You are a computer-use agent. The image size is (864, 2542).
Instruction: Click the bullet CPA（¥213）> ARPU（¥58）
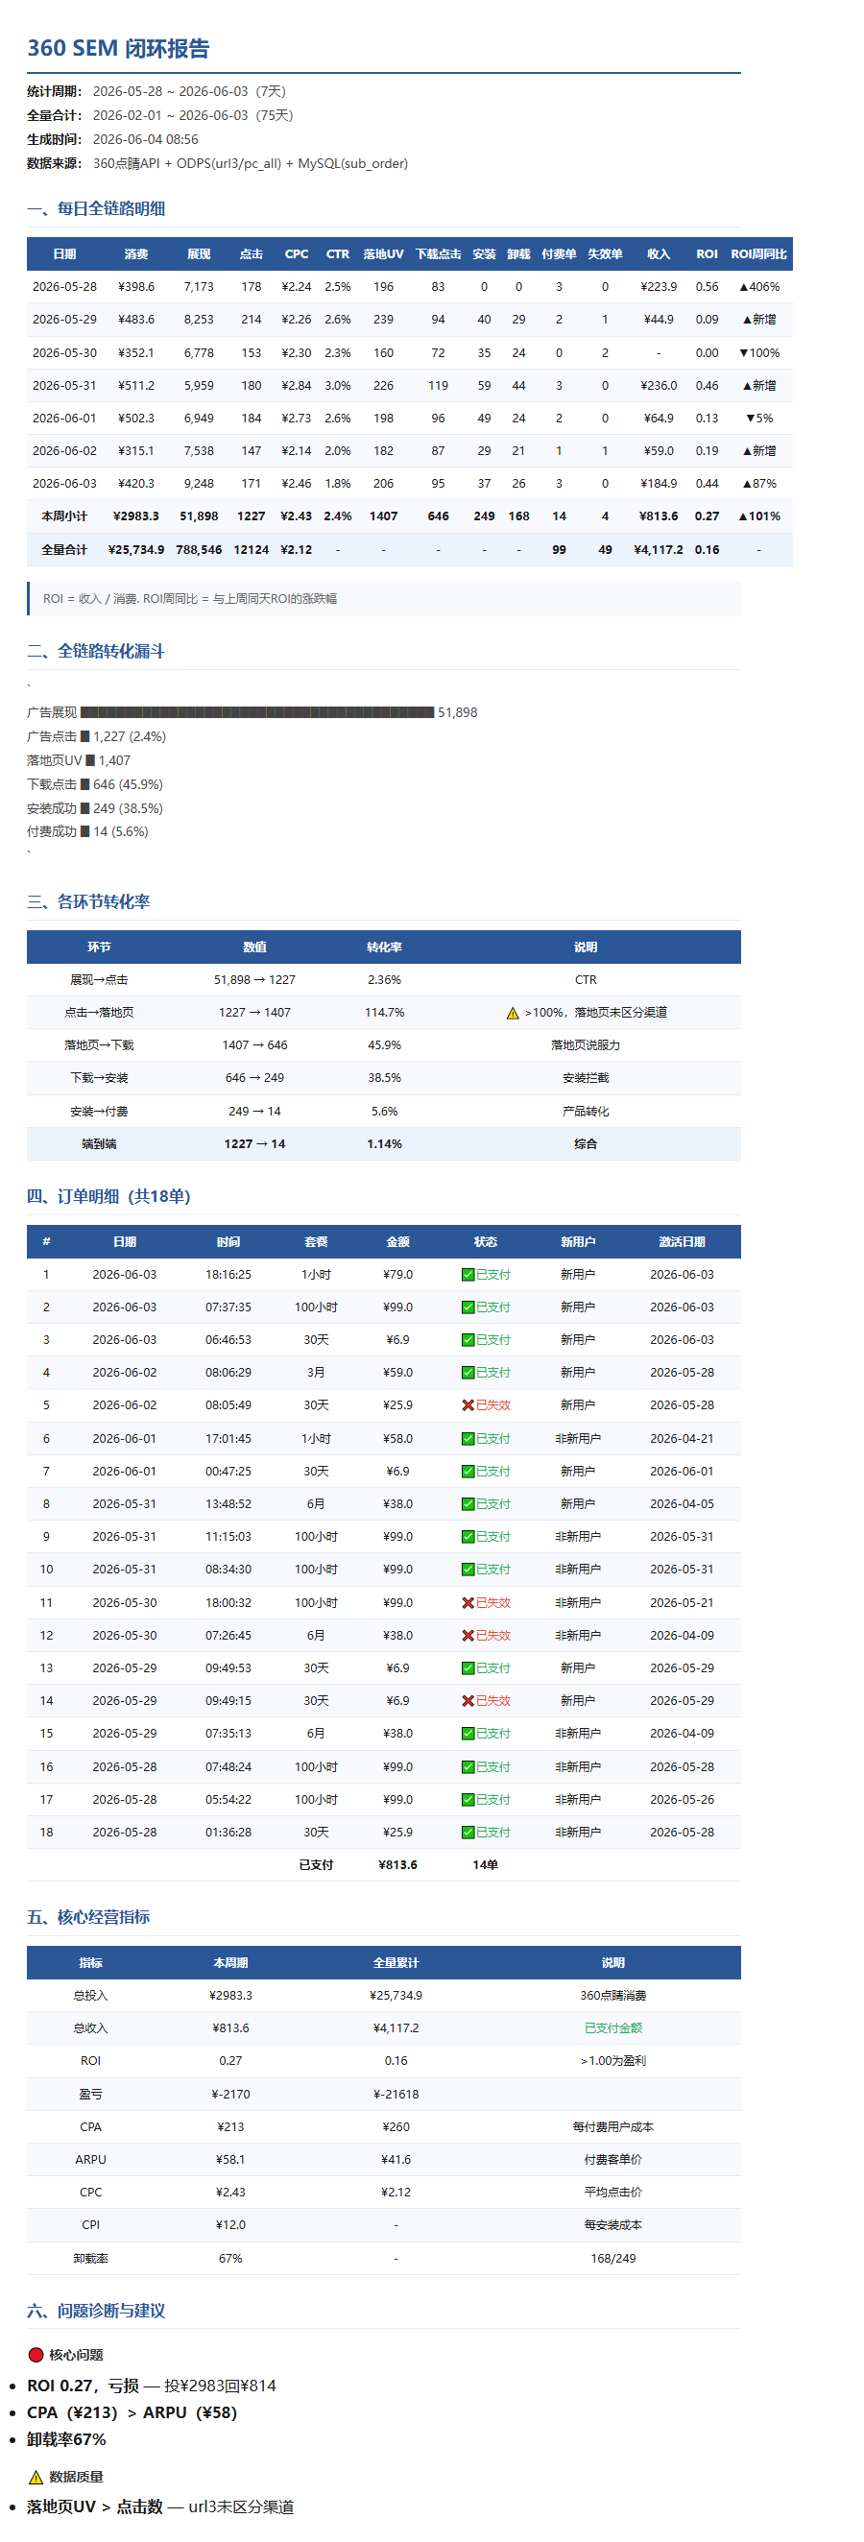pyautogui.click(x=132, y=2411)
